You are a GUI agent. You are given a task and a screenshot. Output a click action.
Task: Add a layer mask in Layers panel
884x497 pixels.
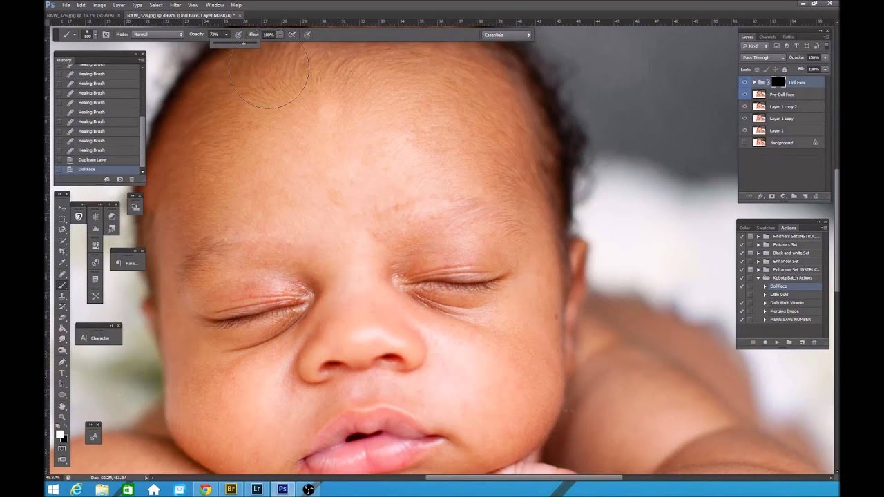pyautogui.click(x=772, y=196)
